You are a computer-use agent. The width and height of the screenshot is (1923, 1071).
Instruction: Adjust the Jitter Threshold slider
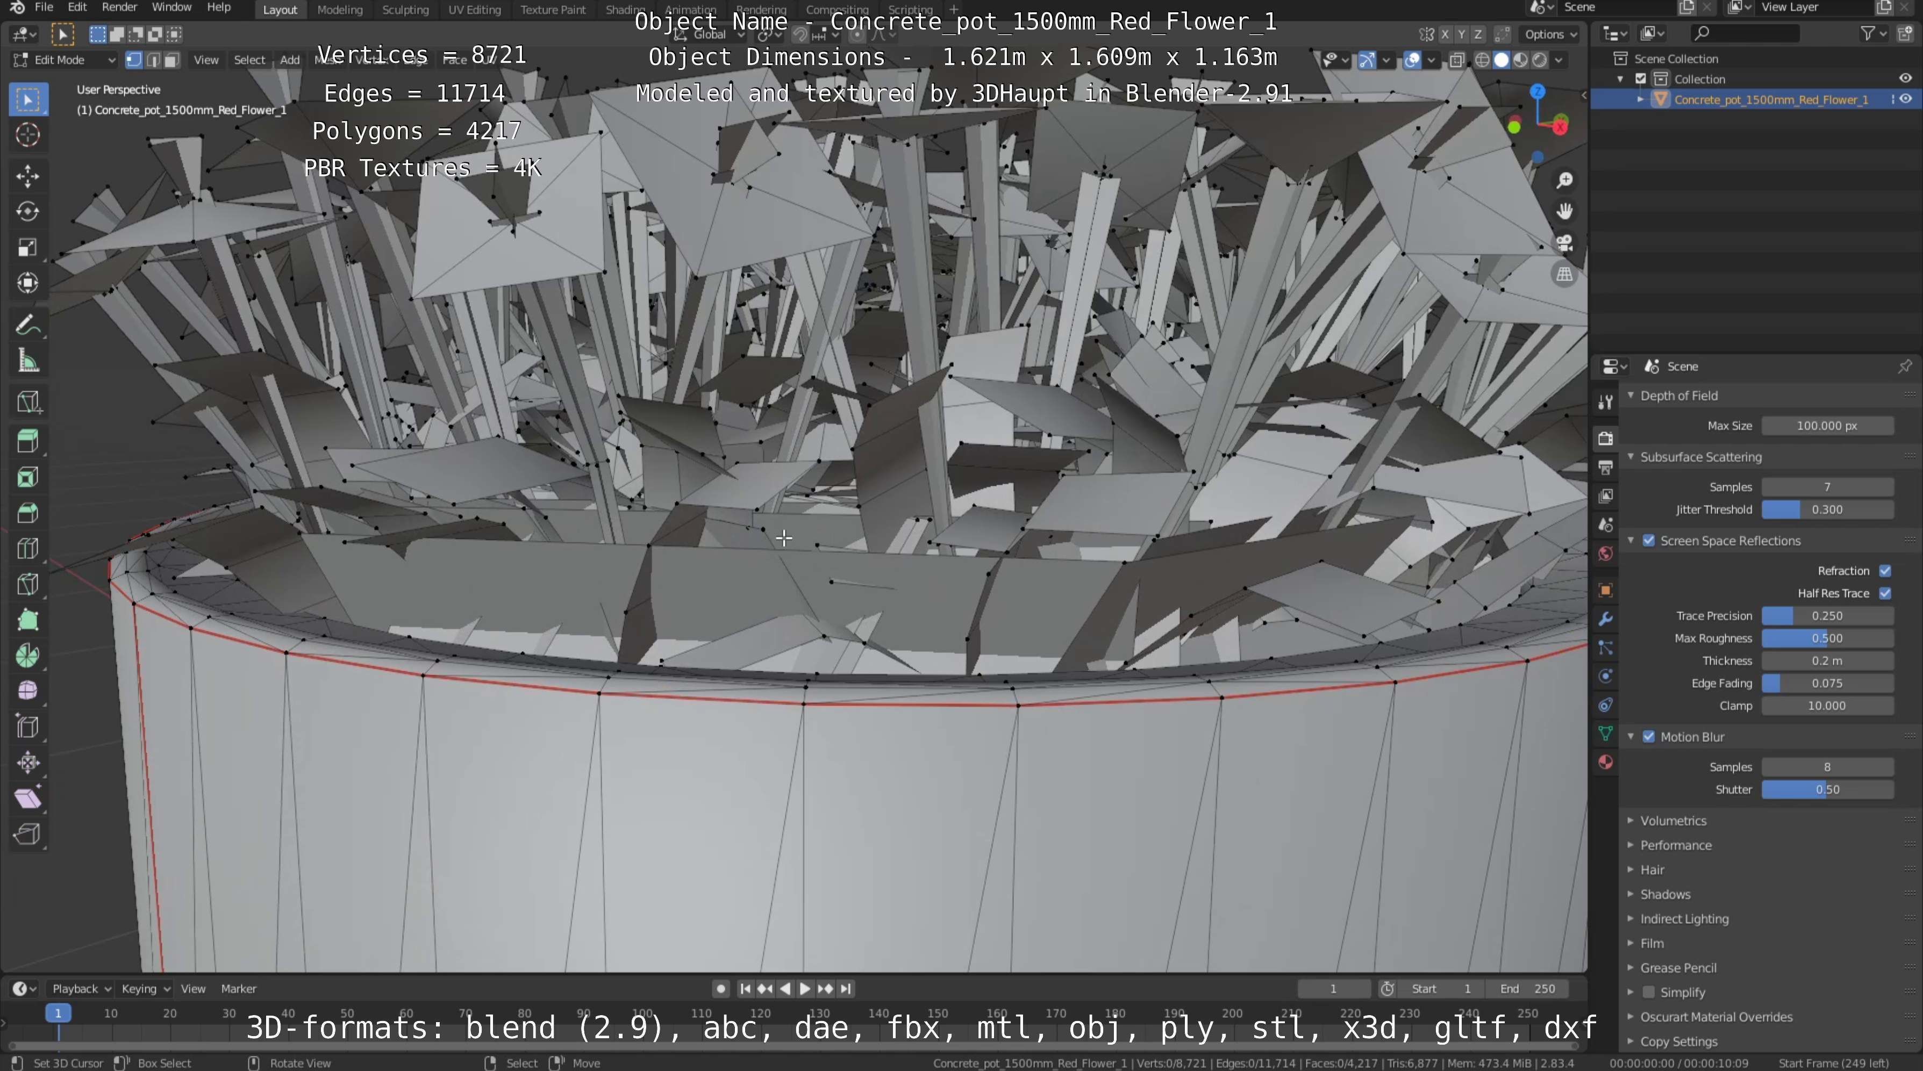point(1827,510)
